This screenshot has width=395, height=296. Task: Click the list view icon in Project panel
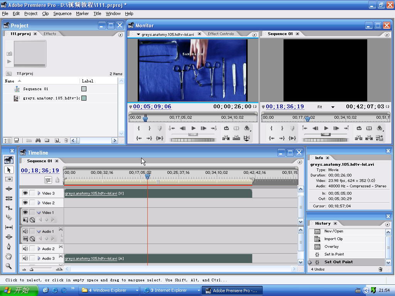tap(8, 140)
